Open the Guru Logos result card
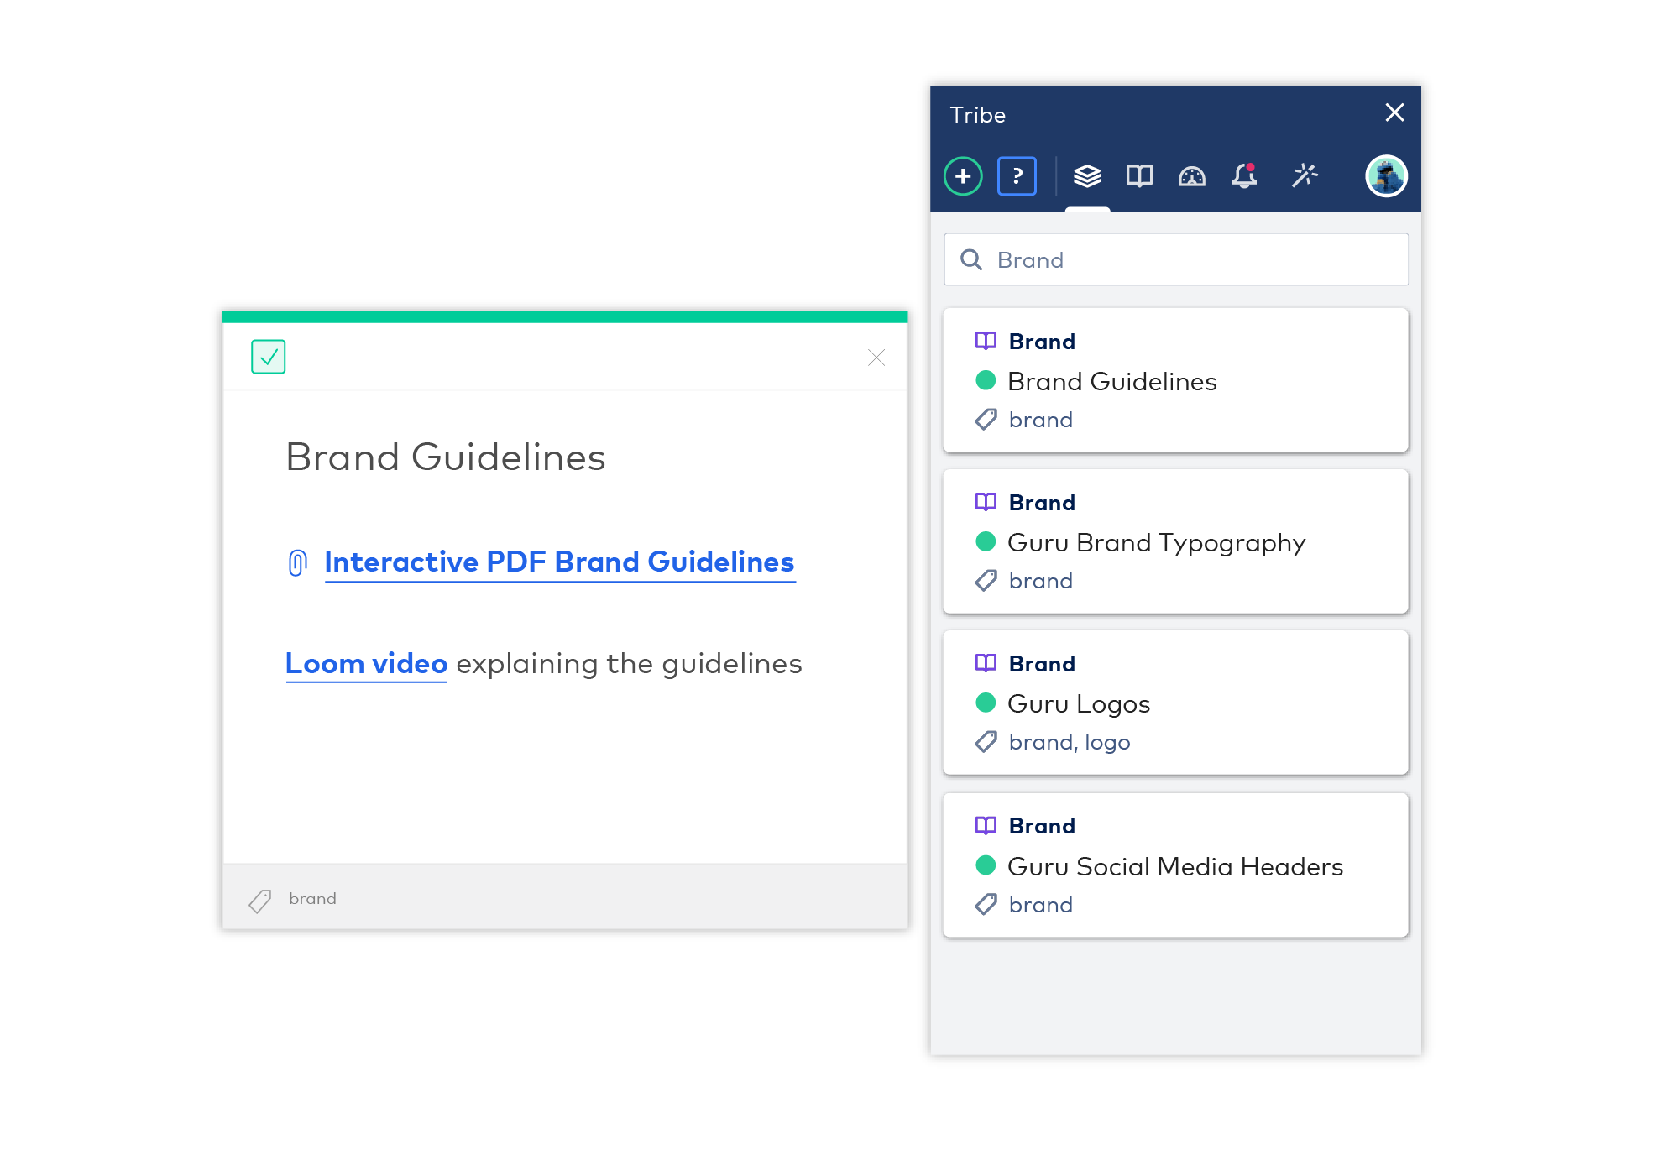Viewport: 1679px width, 1160px height. coord(1176,703)
